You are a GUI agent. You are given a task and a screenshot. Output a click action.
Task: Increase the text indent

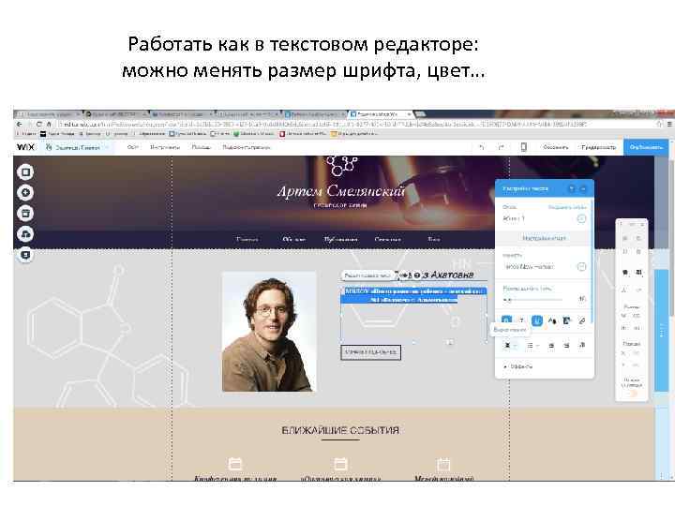click(x=566, y=345)
